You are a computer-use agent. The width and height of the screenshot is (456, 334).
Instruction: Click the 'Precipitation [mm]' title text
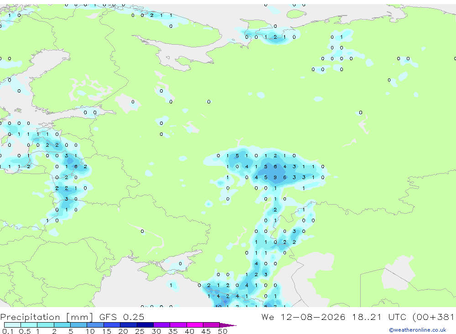[47, 317]
